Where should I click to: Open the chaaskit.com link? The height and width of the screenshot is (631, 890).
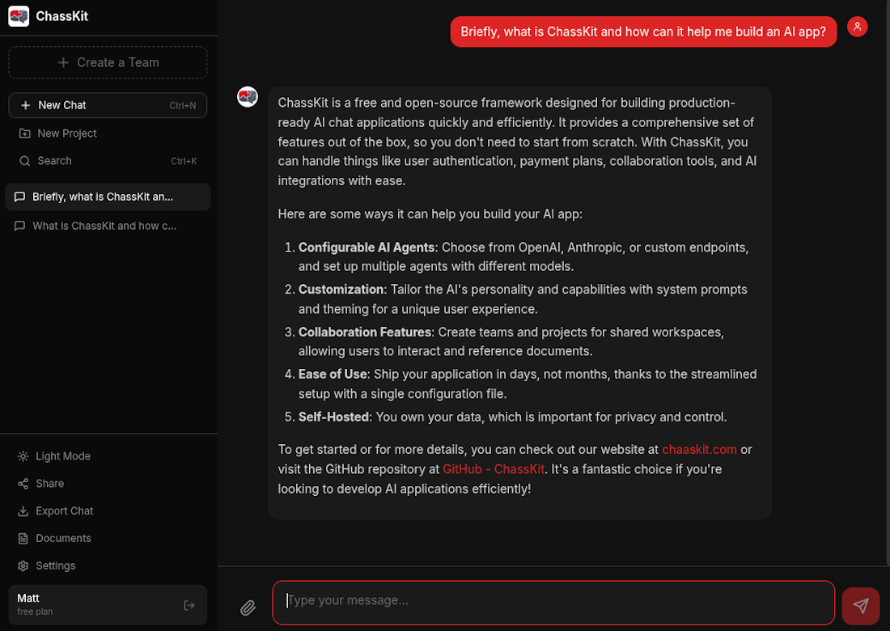coord(699,449)
